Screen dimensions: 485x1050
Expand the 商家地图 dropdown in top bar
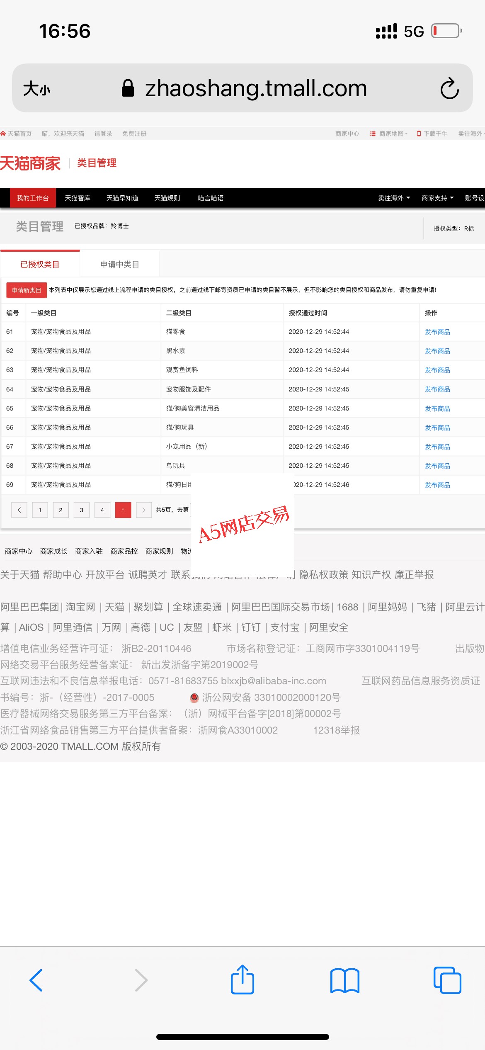tap(393, 134)
